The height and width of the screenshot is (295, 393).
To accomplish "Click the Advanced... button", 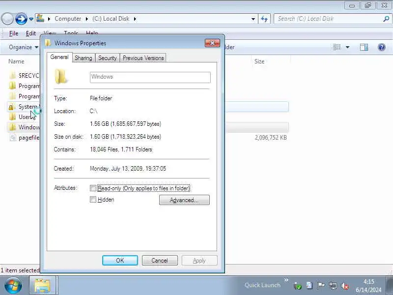I will (x=184, y=200).
